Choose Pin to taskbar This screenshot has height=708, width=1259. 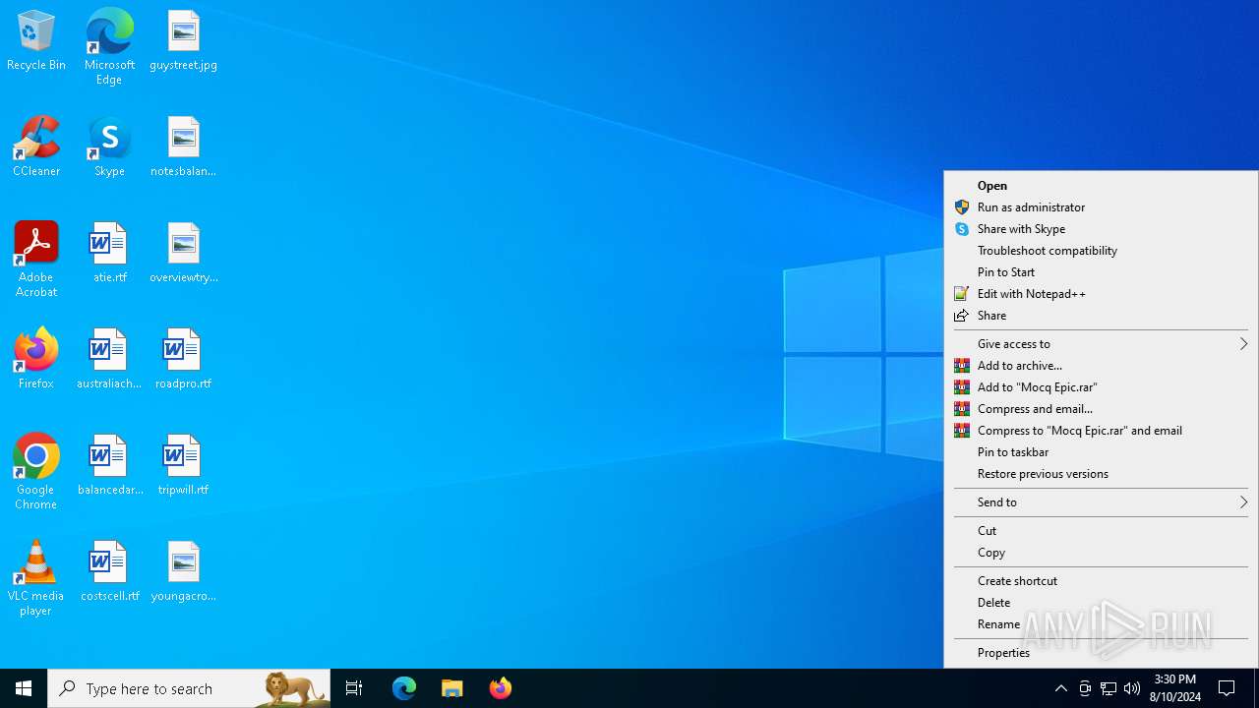coord(1101,452)
